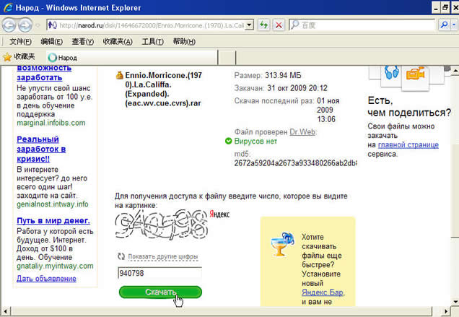This screenshot has width=459, height=317.
Task: Open the 收藏夹(A) menu
Action: click(x=118, y=42)
